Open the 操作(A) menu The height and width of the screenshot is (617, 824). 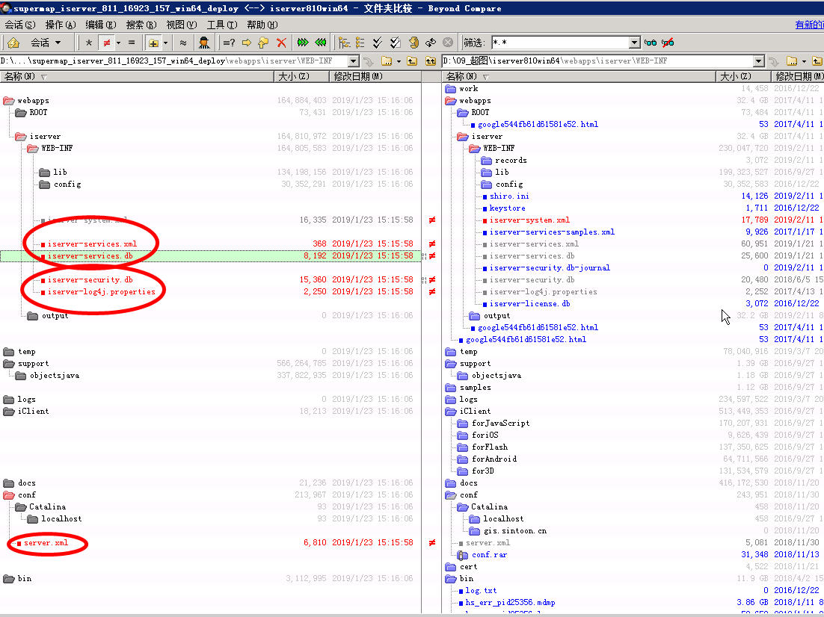point(61,25)
